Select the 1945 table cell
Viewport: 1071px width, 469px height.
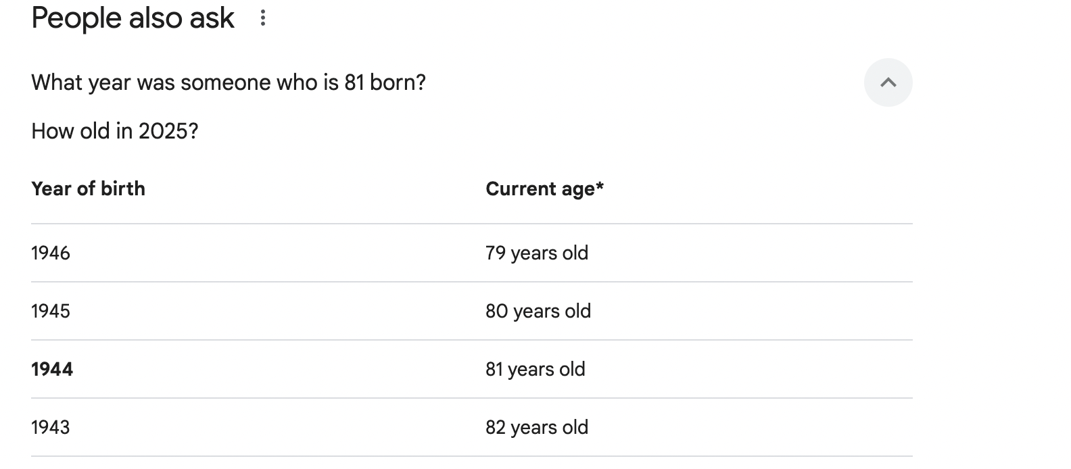coord(51,311)
